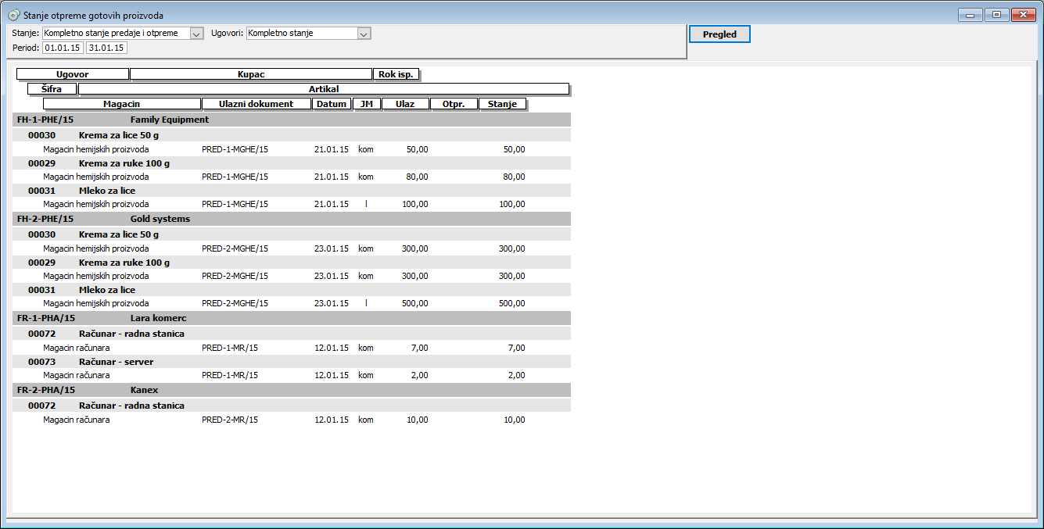Click article code 00073
The width and height of the screenshot is (1044, 529).
pos(42,362)
